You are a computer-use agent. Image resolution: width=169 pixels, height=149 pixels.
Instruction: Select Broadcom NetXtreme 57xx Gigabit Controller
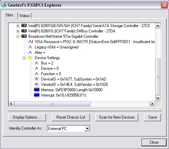coord(63,36)
